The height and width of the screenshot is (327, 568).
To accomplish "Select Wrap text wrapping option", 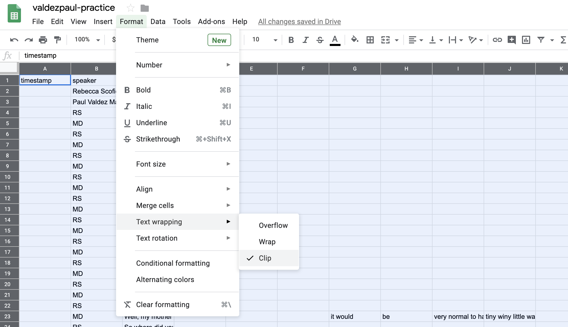I will 268,242.
